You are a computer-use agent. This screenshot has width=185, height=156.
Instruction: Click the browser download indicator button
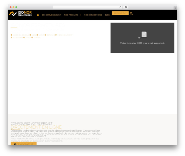(x=126, y=7)
